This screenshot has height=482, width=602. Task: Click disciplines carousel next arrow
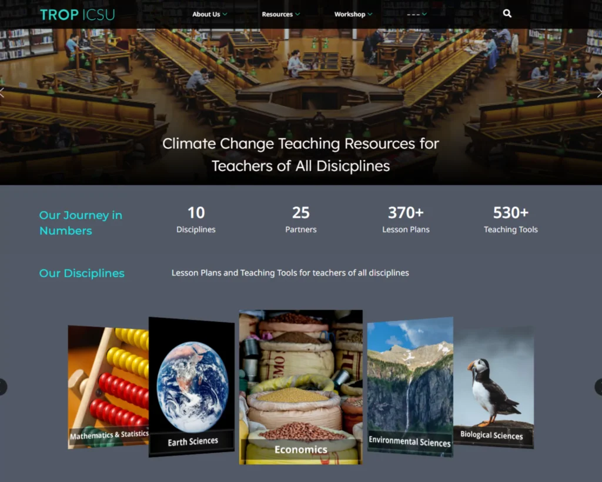point(598,387)
